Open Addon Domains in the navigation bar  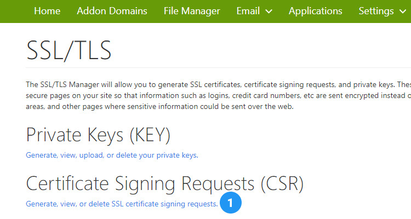coord(112,11)
